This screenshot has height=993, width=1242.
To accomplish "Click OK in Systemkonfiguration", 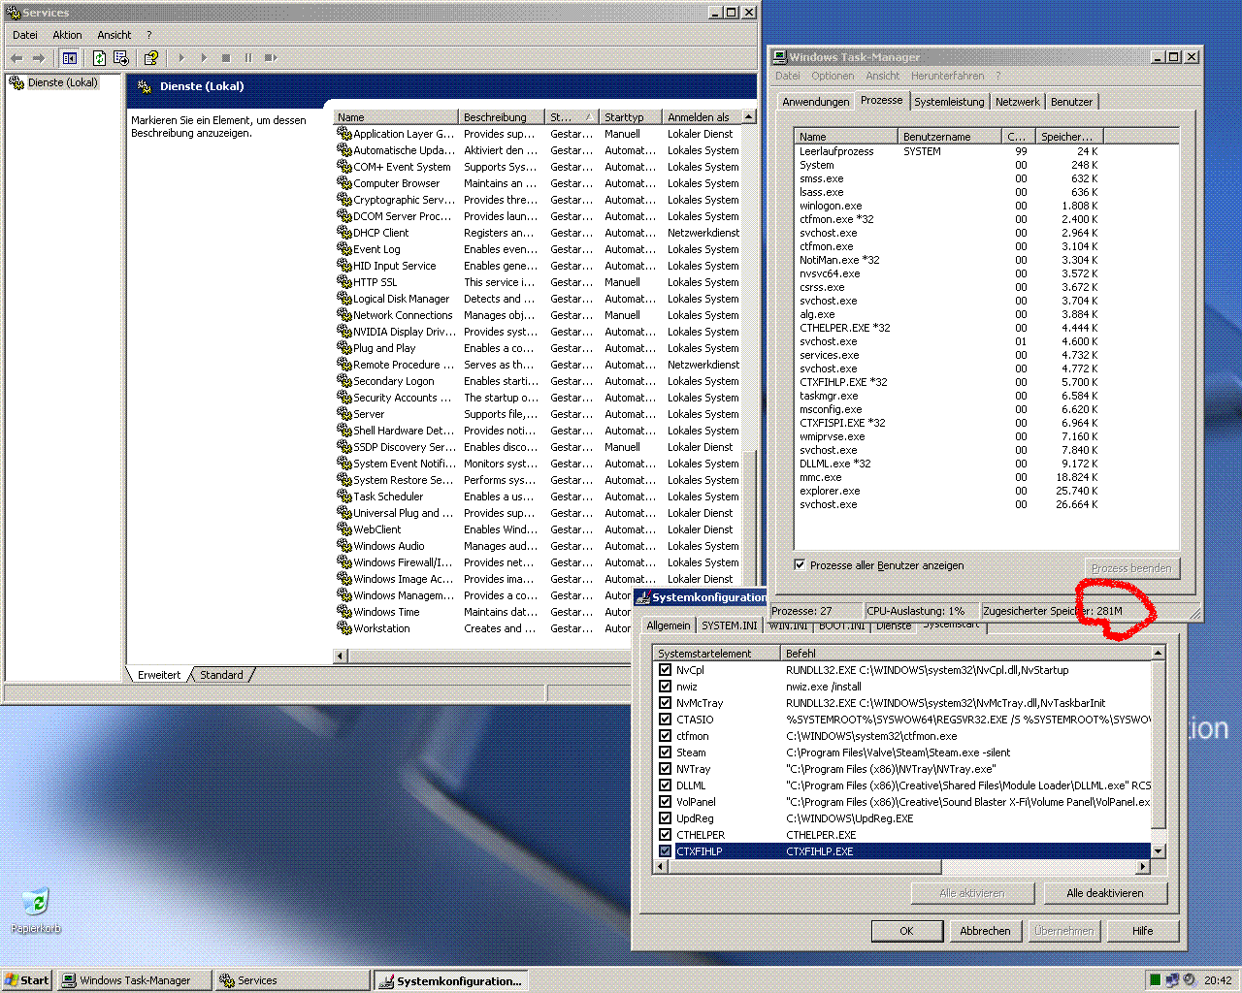I will point(906,931).
